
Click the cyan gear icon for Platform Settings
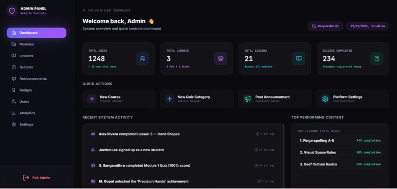coord(325,99)
